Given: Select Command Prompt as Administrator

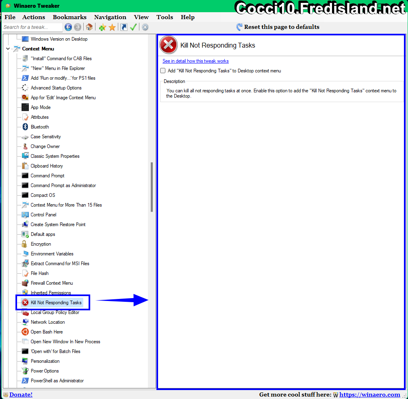Looking at the screenshot, I should (x=63, y=185).
